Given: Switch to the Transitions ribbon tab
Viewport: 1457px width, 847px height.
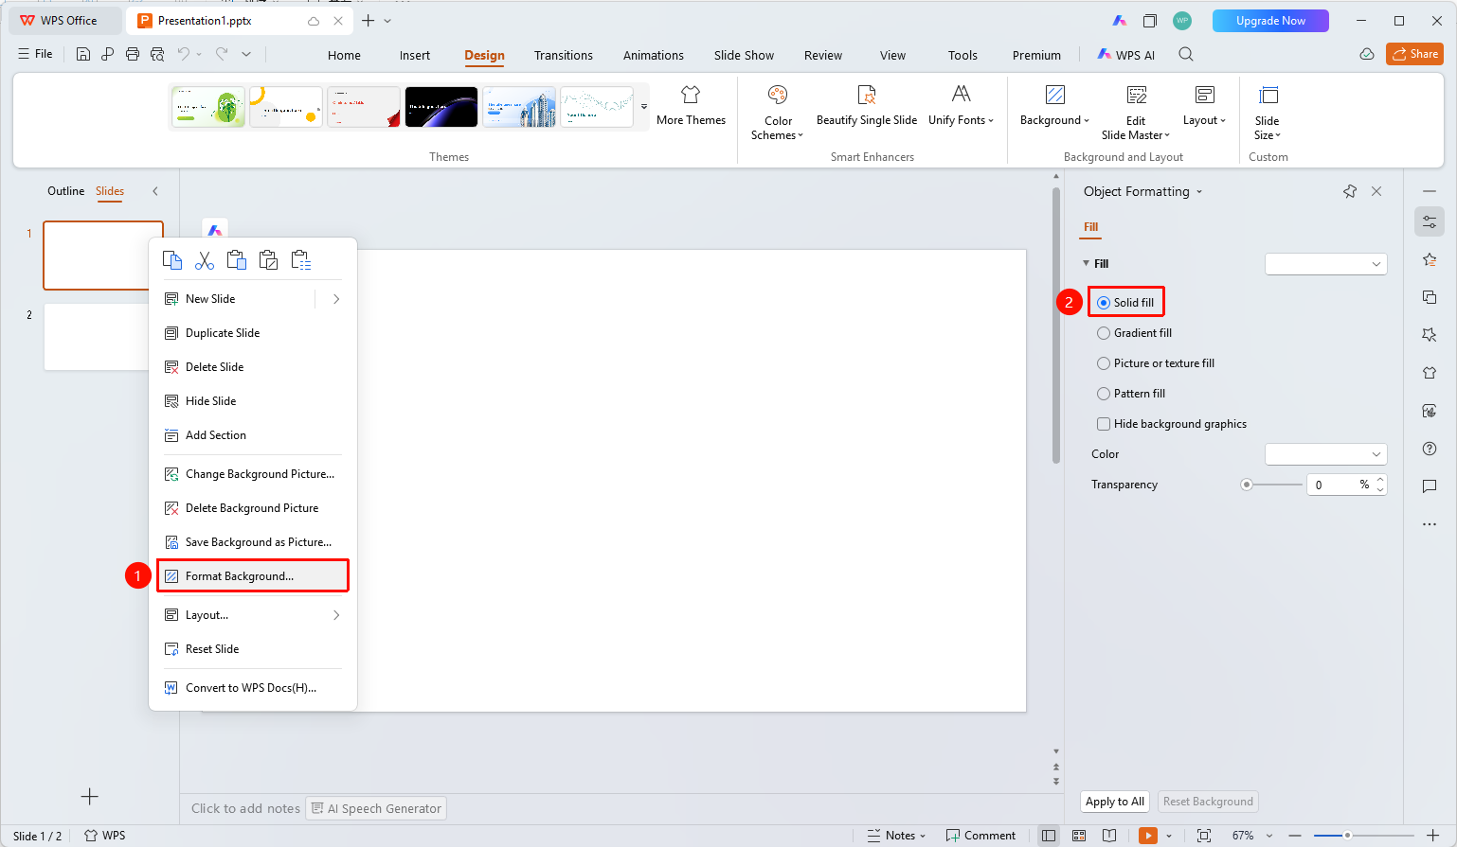Looking at the screenshot, I should (564, 56).
